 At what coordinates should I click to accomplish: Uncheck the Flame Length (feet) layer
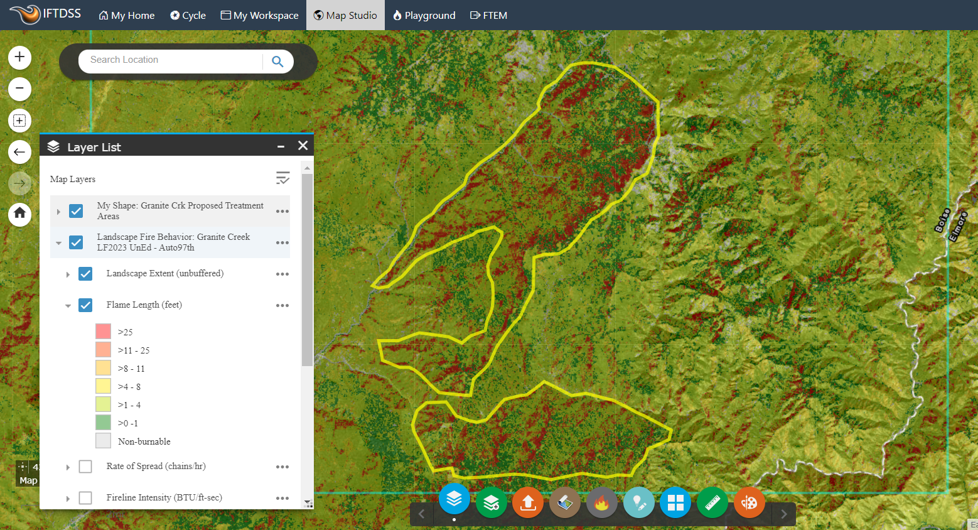point(85,305)
